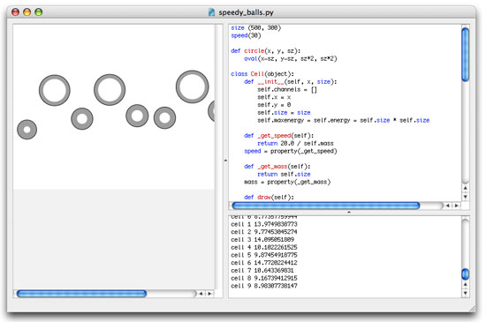The height and width of the screenshot is (322, 486).
Task: Click the canvas scroll right arrow
Action: (x=209, y=294)
